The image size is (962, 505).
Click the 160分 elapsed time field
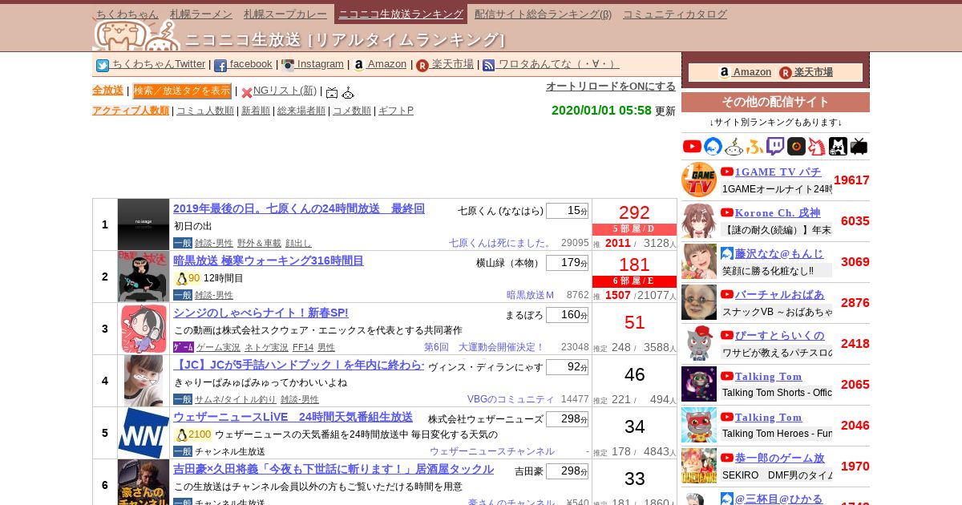(567, 315)
